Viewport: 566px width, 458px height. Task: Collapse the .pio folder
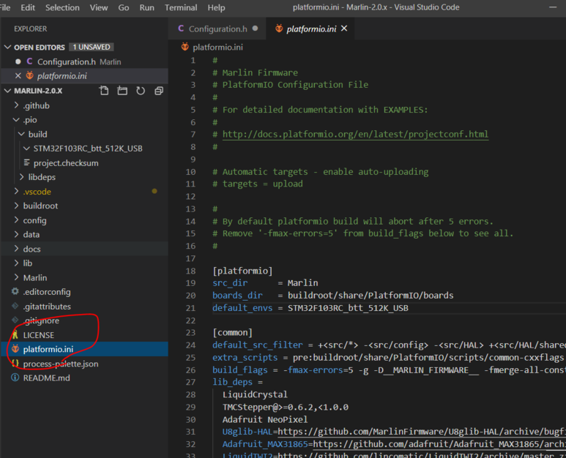point(16,120)
